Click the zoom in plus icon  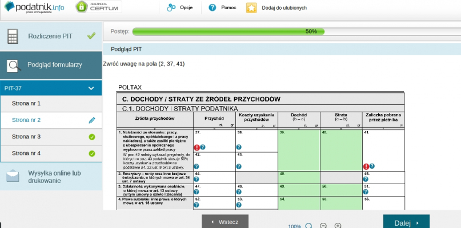338,226
